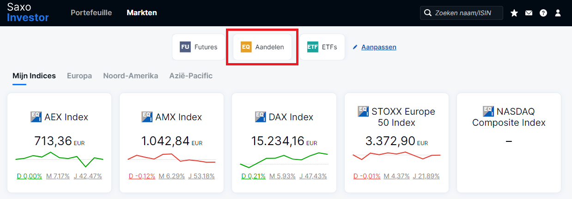Select AMX yearly change J 53,18%
Viewport: 572px width, 199px height.
201,176
